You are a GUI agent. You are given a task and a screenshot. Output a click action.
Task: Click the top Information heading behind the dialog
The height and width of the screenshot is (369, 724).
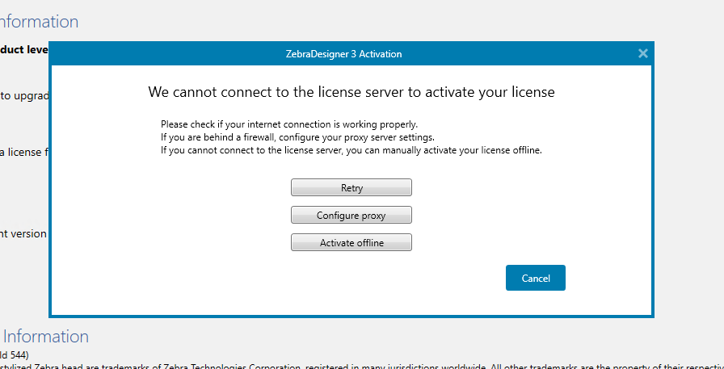click(39, 22)
